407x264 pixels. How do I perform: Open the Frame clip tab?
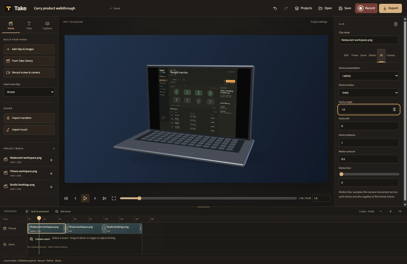[x=355, y=55]
